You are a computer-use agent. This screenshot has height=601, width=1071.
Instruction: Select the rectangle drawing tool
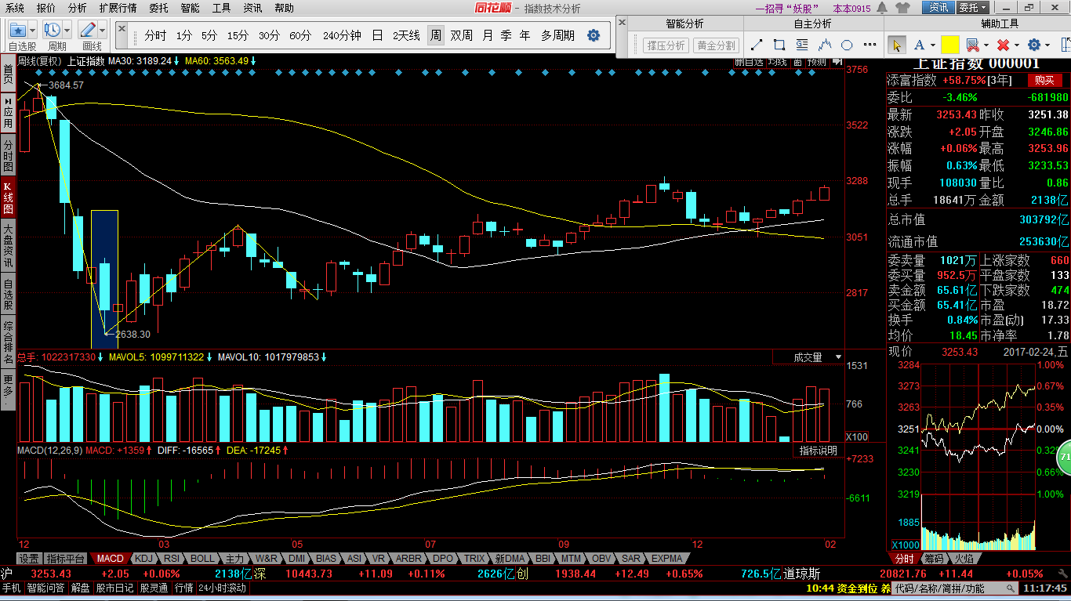[x=779, y=45]
